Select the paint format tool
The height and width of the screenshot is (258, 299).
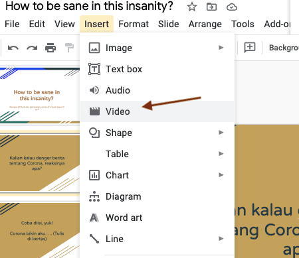point(69,48)
